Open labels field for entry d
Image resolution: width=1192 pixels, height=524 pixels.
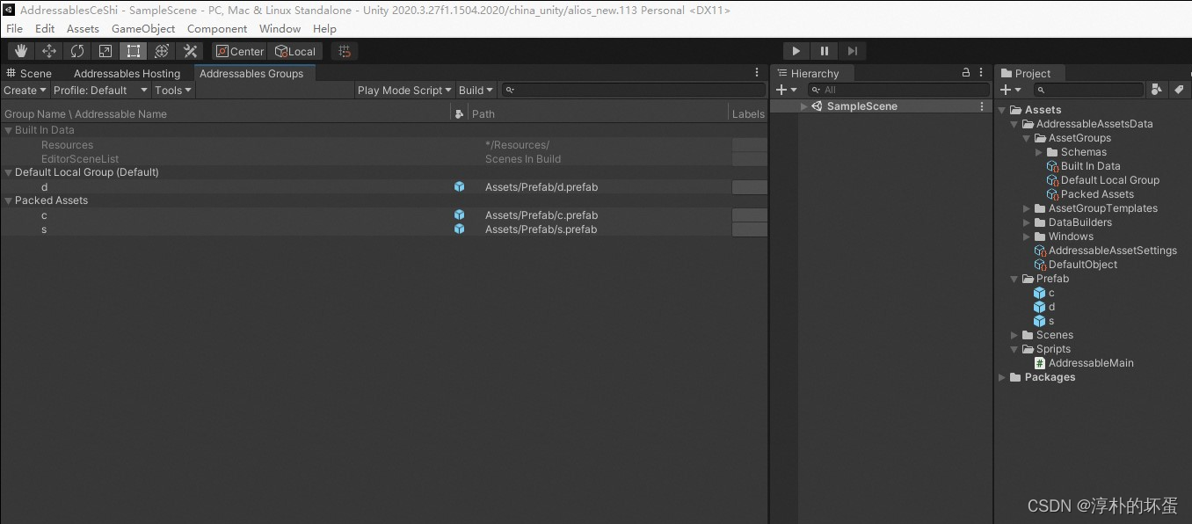(x=749, y=186)
